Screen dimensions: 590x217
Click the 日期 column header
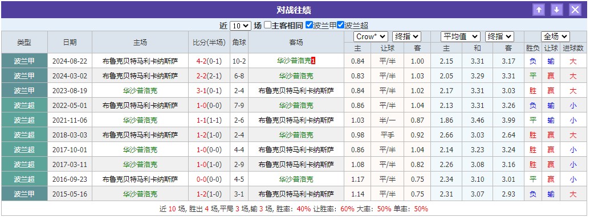click(70, 43)
